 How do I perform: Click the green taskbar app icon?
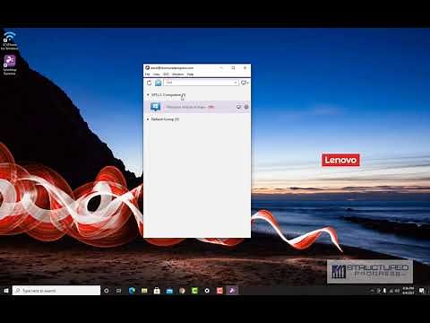pos(194,291)
